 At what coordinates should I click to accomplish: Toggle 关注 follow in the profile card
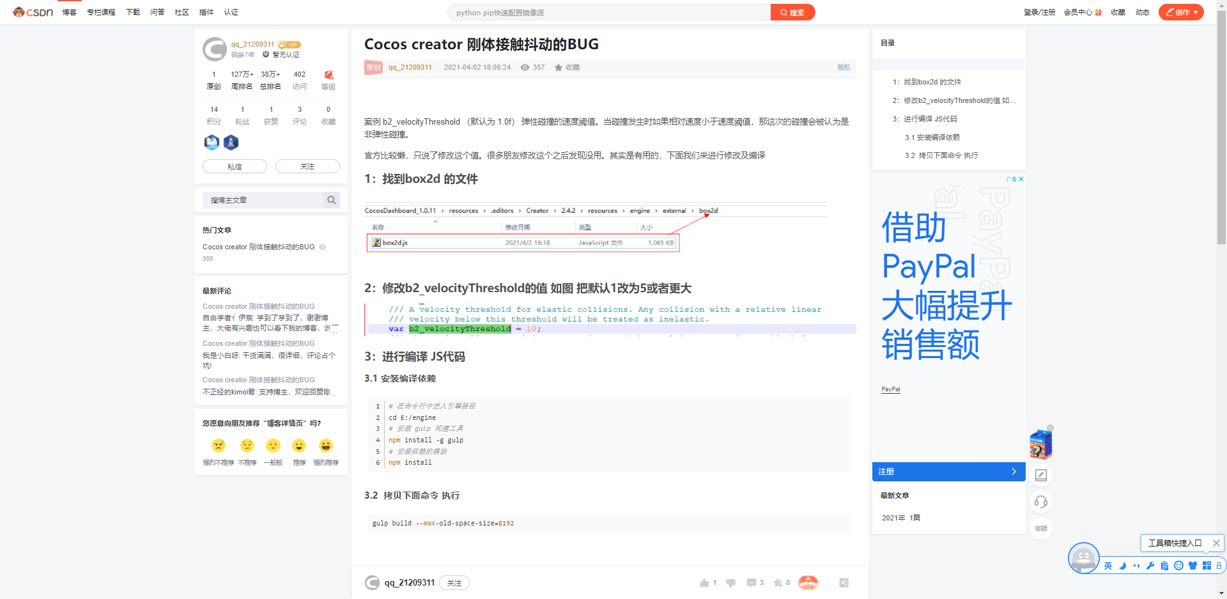coord(307,166)
